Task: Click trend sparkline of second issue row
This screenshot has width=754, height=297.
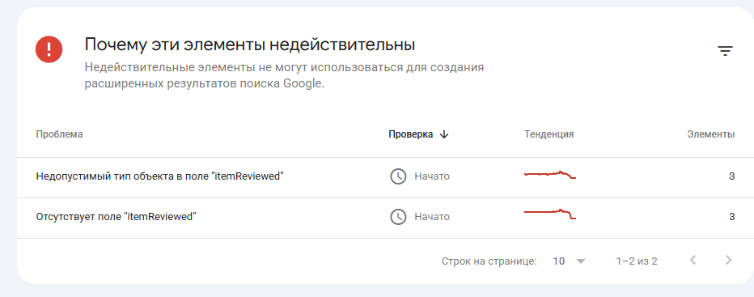Action: pos(550,214)
